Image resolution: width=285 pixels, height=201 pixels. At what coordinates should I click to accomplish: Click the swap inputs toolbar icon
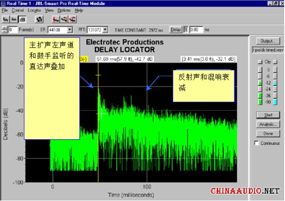(39, 19)
